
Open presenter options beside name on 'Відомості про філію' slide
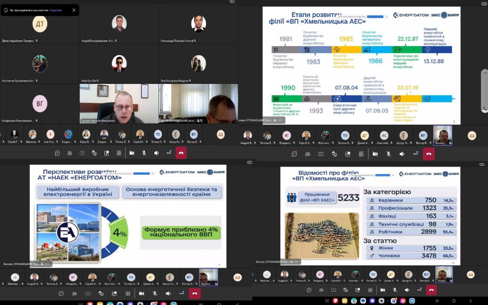click(295, 262)
